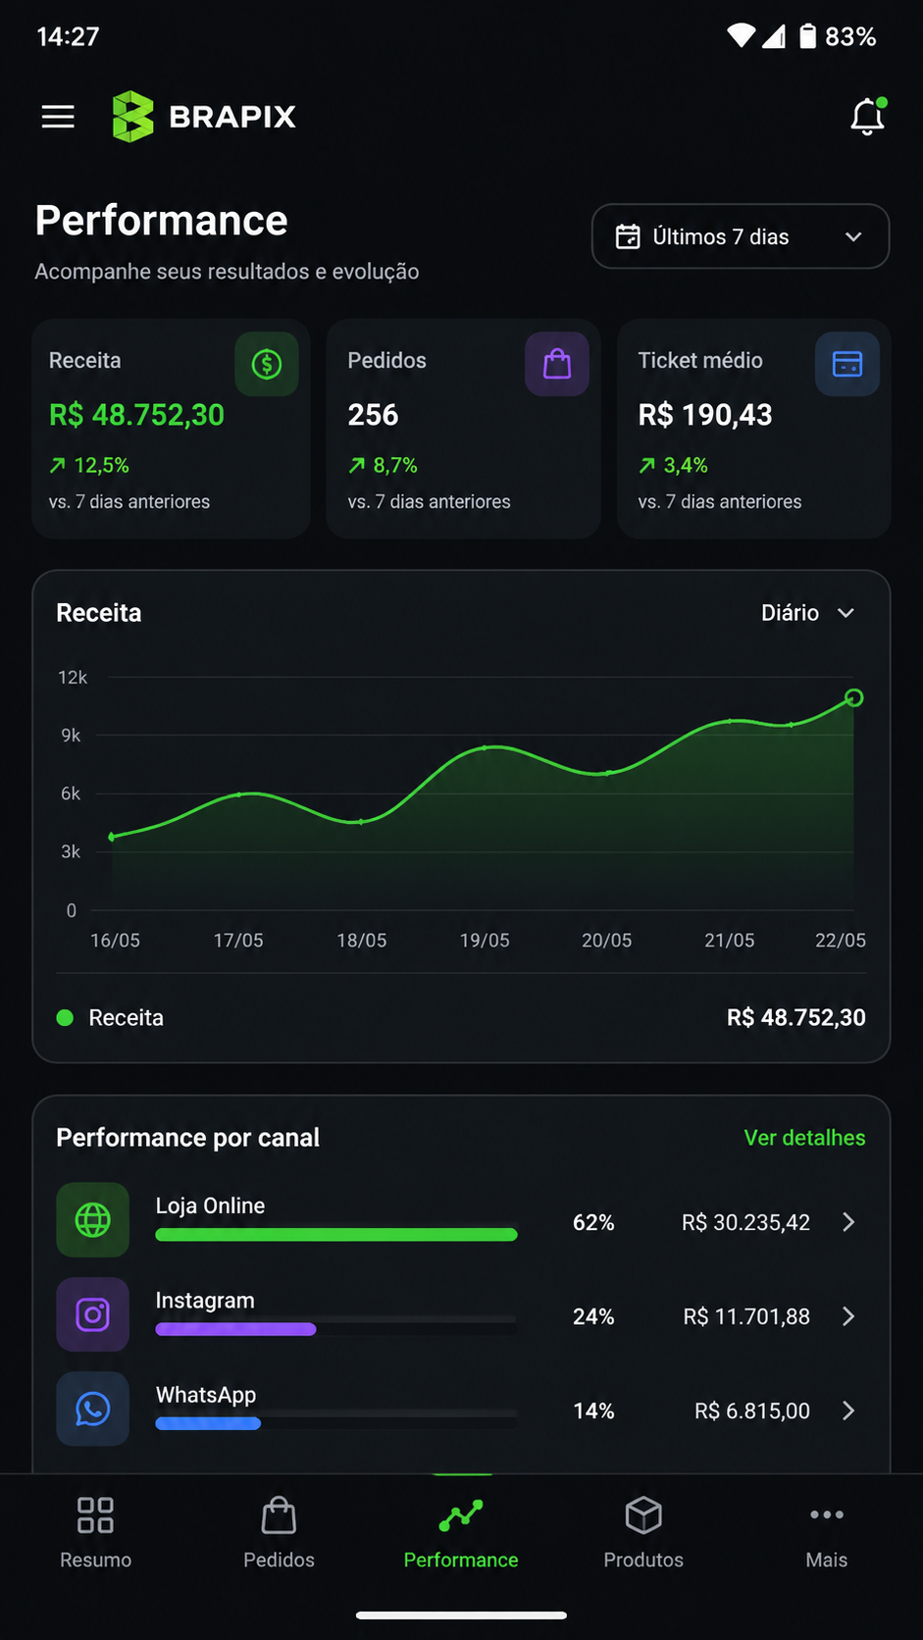Tap the green Receita legend dot
The width and height of the screenshot is (923, 1640).
pyautogui.click(x=66, y=1017)
